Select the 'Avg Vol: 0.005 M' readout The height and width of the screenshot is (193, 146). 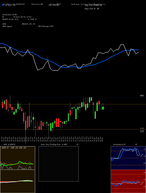pyautogui.click(x=93, y=5)
